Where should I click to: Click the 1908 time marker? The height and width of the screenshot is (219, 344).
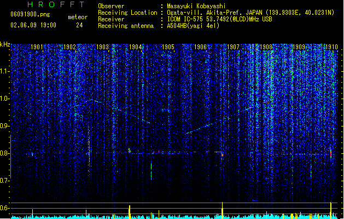coord(266,47)
